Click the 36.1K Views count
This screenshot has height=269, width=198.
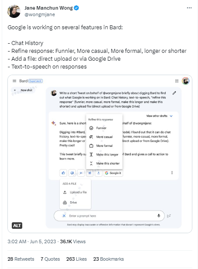(73, 241)
